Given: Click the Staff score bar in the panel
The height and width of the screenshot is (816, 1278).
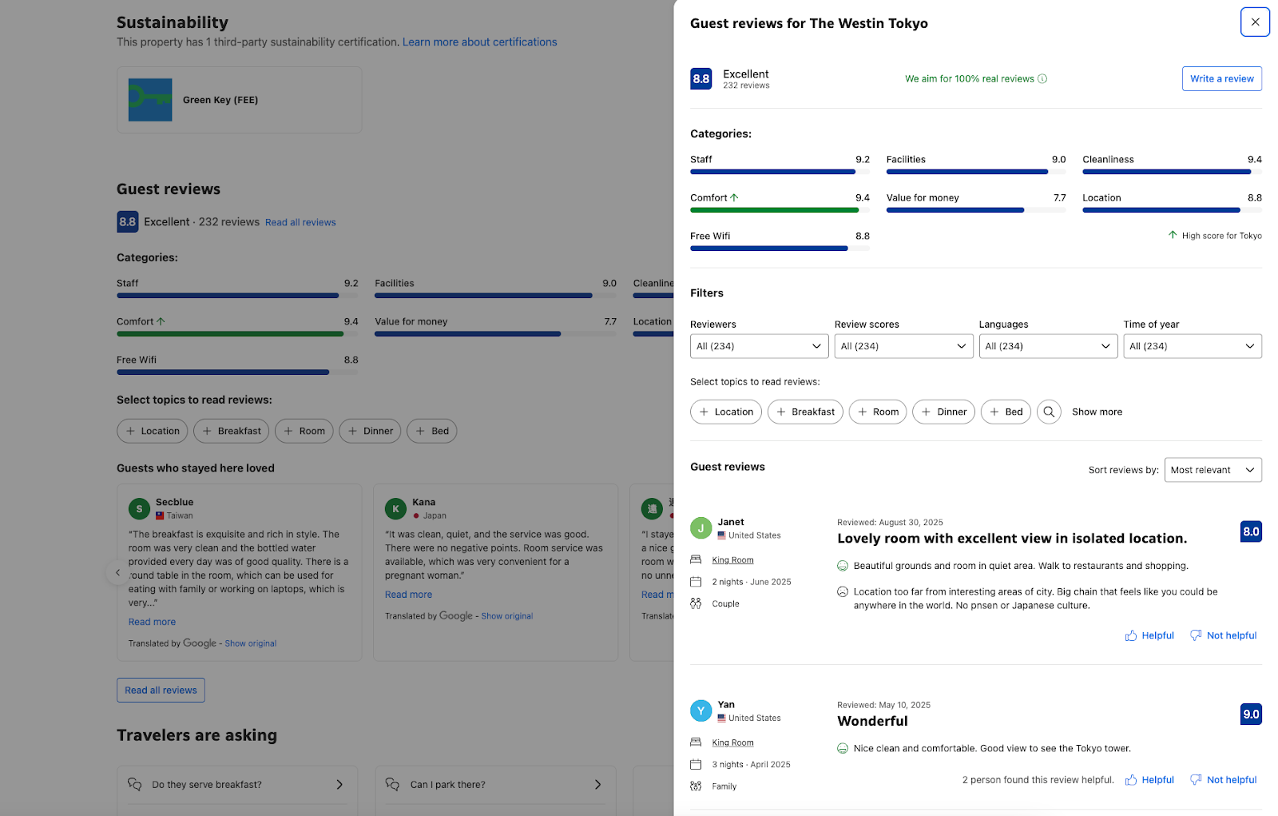Looking at the screenshot, I should click(780, 172).
